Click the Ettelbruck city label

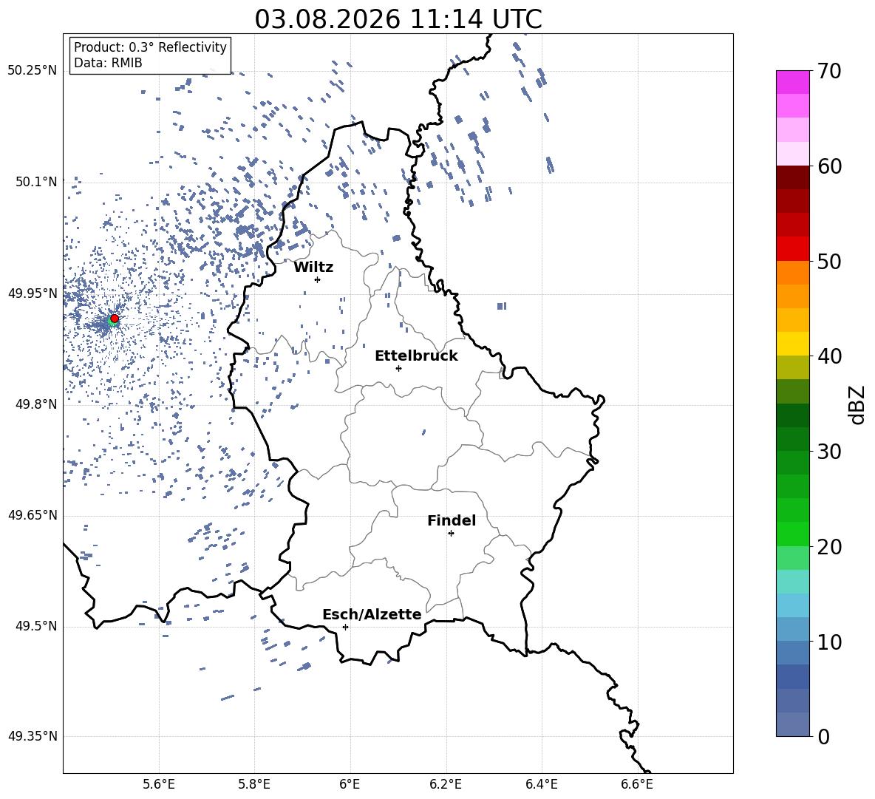click(x=416, y=356)
